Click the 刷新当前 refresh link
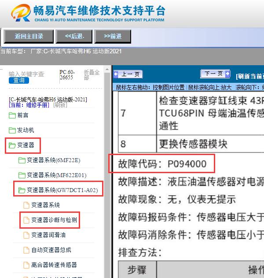 tap(250, 76)
